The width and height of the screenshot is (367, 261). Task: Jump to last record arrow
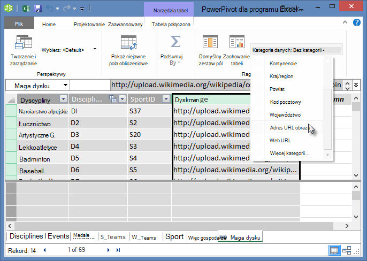pos(118,250)
